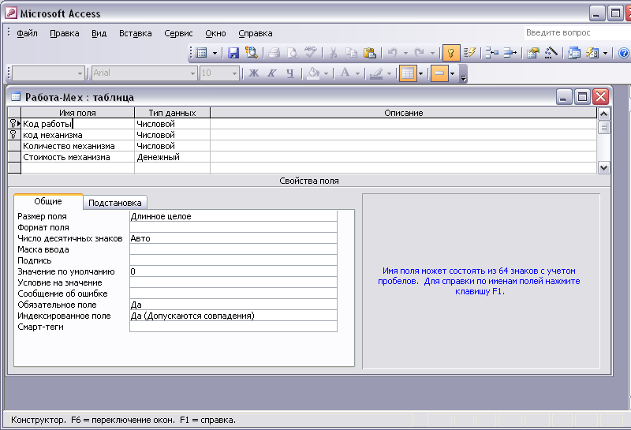Open the View mode dropdown arrow
Image resolution: width=631 pixels, height=430 pixels.
pos(215,53)
